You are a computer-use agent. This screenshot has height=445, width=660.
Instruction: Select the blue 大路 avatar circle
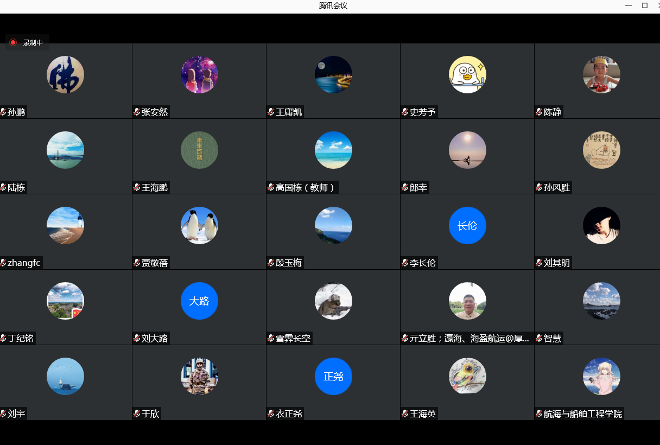(199, 301)
